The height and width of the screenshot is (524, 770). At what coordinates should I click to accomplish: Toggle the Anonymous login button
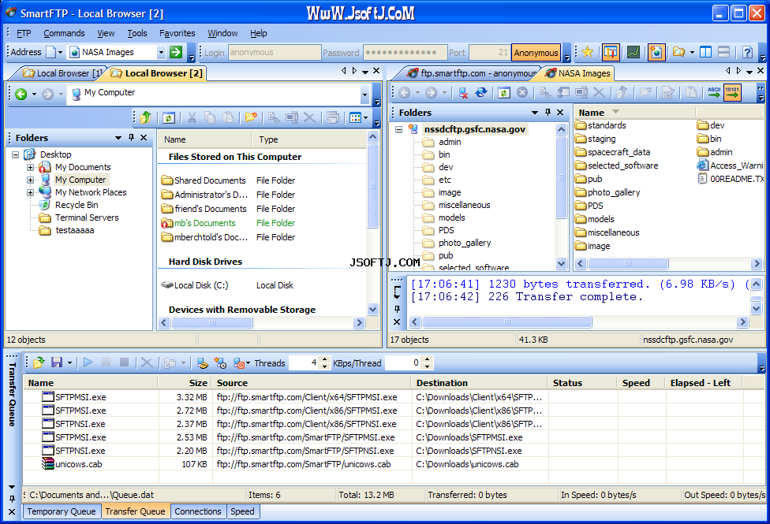[536, 53]
